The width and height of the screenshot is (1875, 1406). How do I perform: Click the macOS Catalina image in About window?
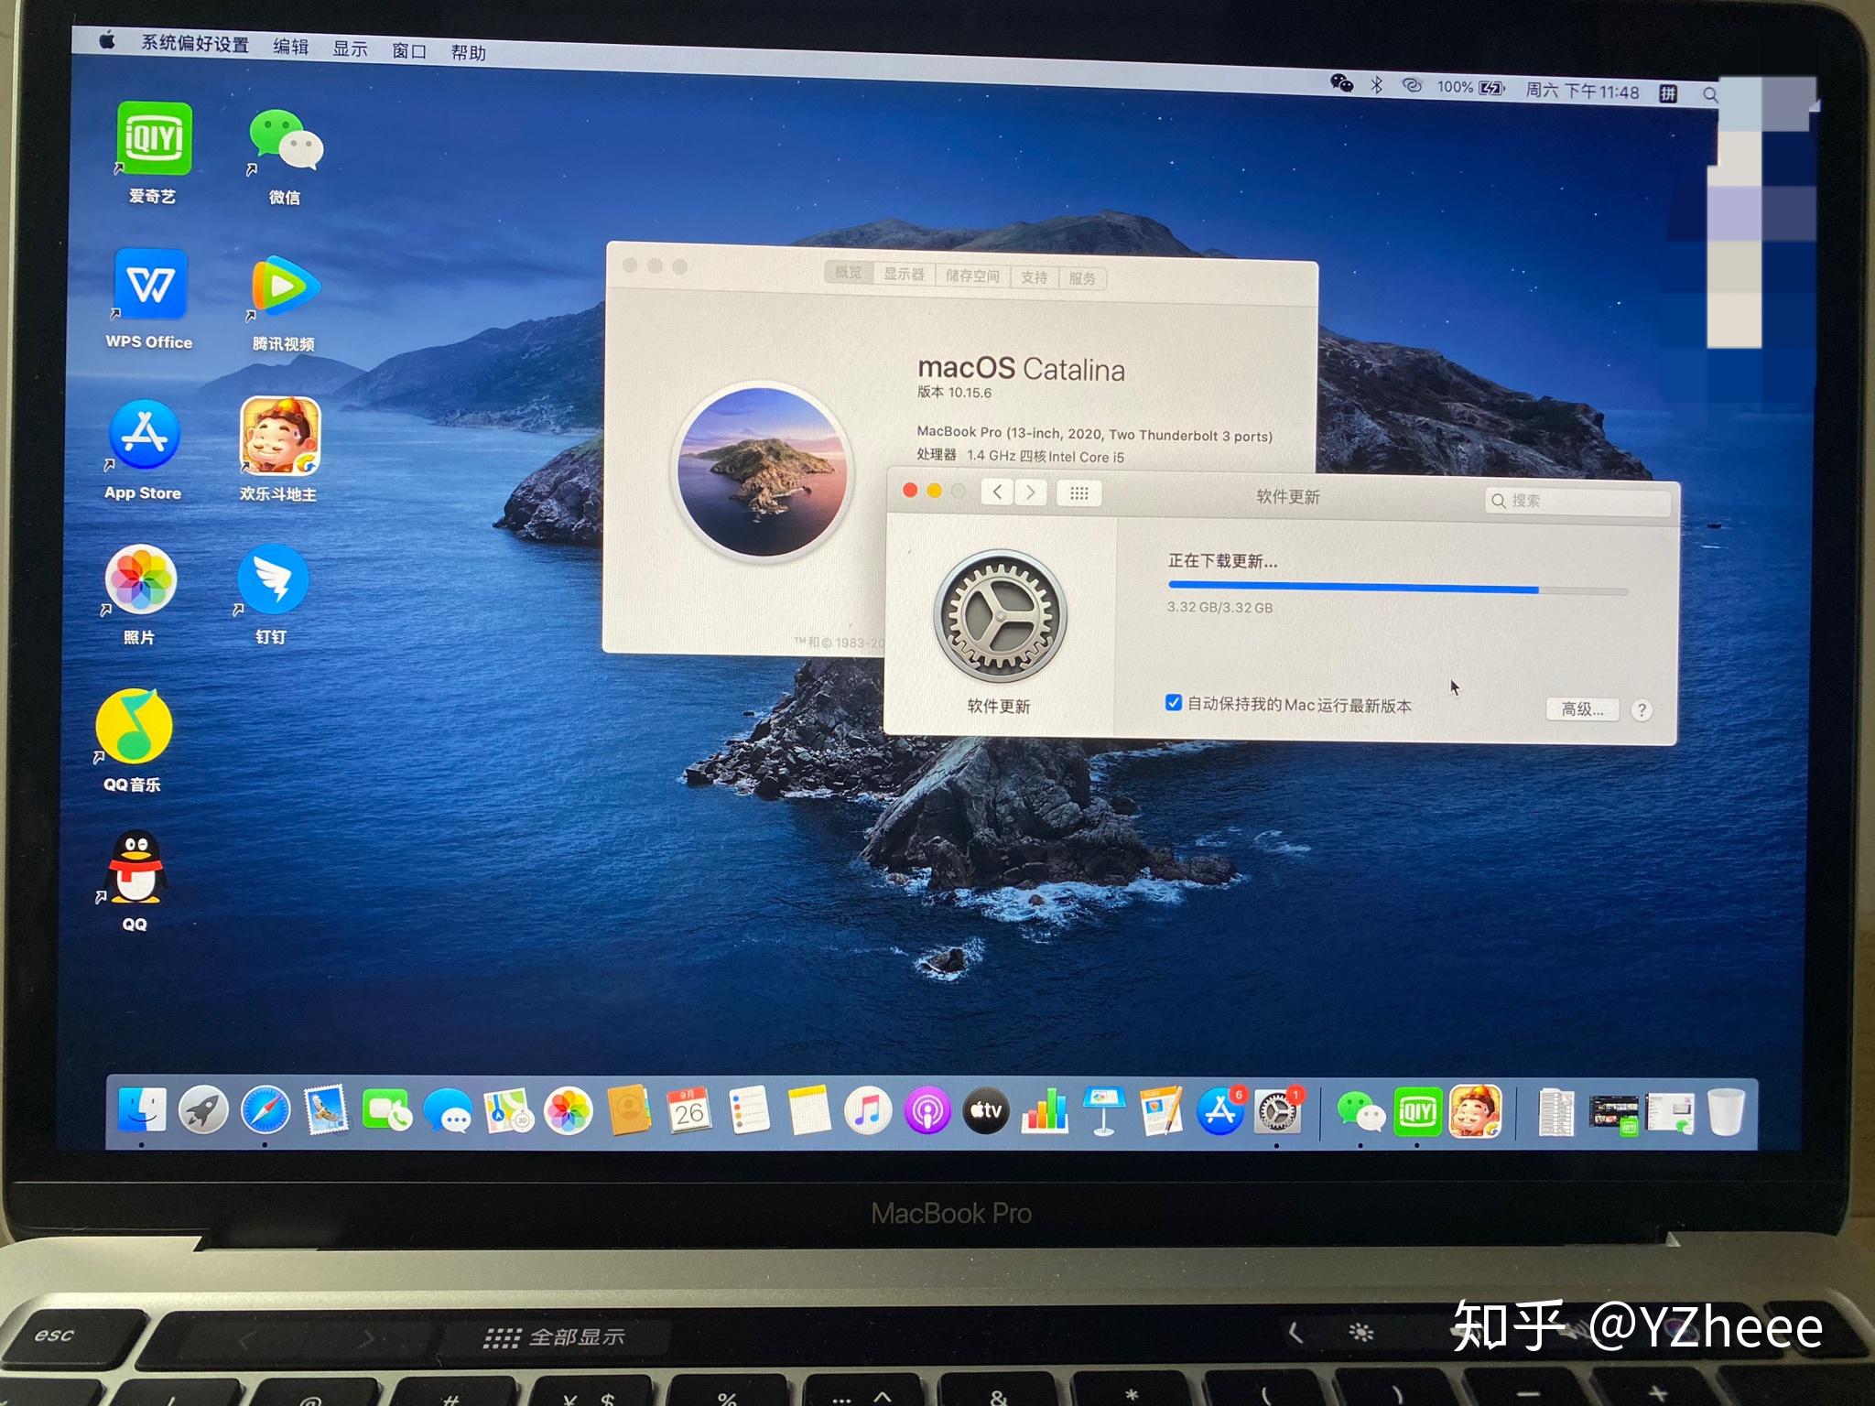[x=763, y=470]
